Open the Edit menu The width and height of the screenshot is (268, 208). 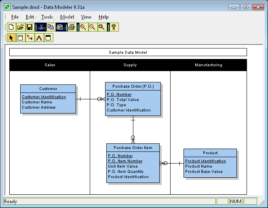[x=30, y=17]
